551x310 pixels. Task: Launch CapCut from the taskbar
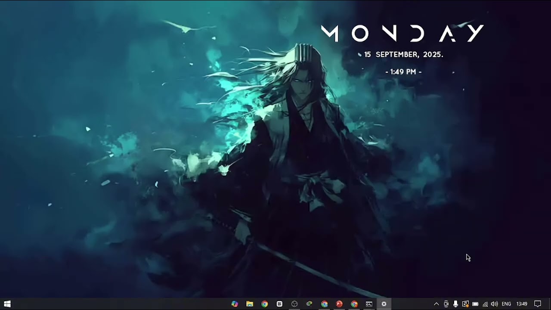click(x=279, y=304)
